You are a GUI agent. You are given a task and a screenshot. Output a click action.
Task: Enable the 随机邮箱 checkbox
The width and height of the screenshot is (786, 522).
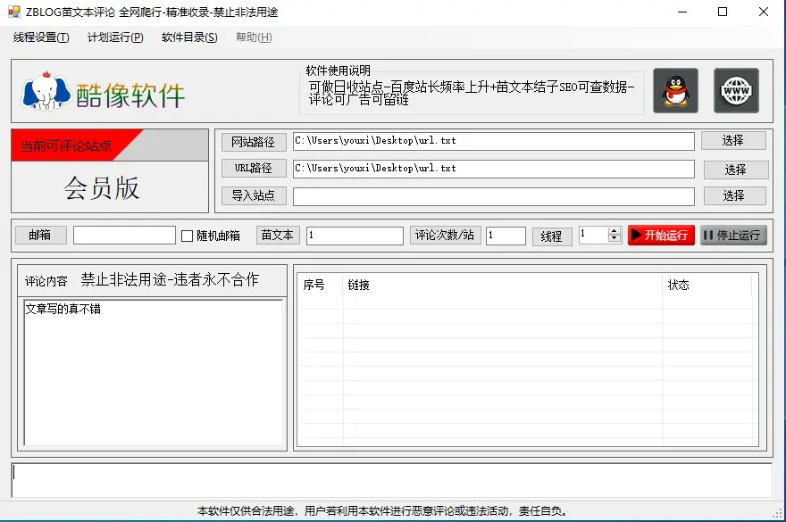pyautogui.click(x=187, y=236)
